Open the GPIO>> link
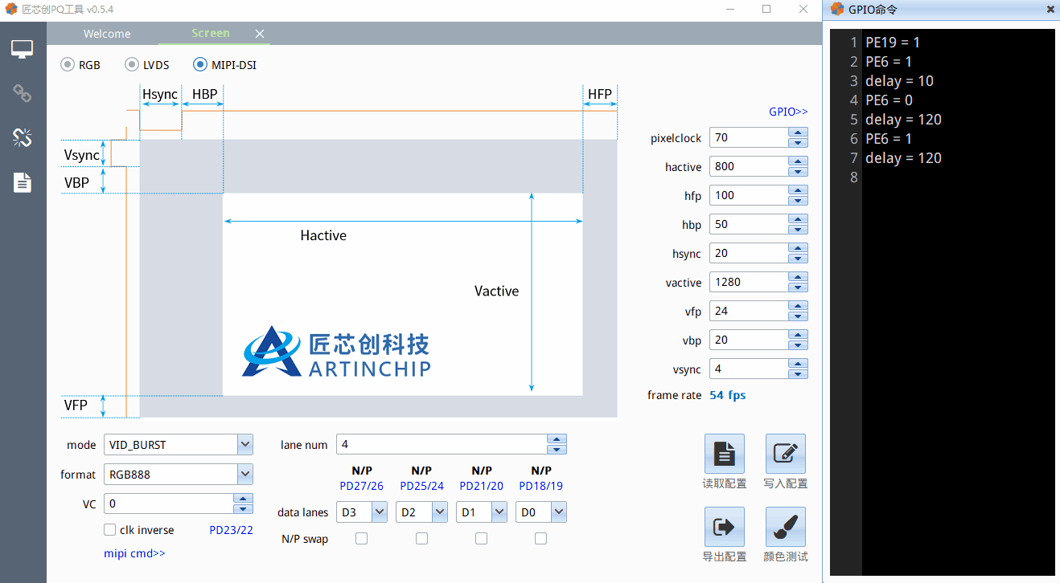This screenshot has height=583, width=1060. click(x=788, y=112)
